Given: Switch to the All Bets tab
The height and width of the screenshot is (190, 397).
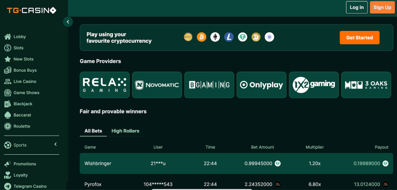Looking at the screenshot, I should click(93, 131).
